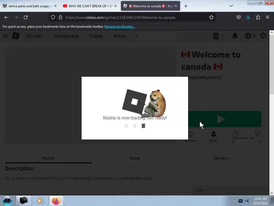This screenshot has width=274, height=206.
Task: Click the thumbs up like icon
Action: tap(235, 134)
